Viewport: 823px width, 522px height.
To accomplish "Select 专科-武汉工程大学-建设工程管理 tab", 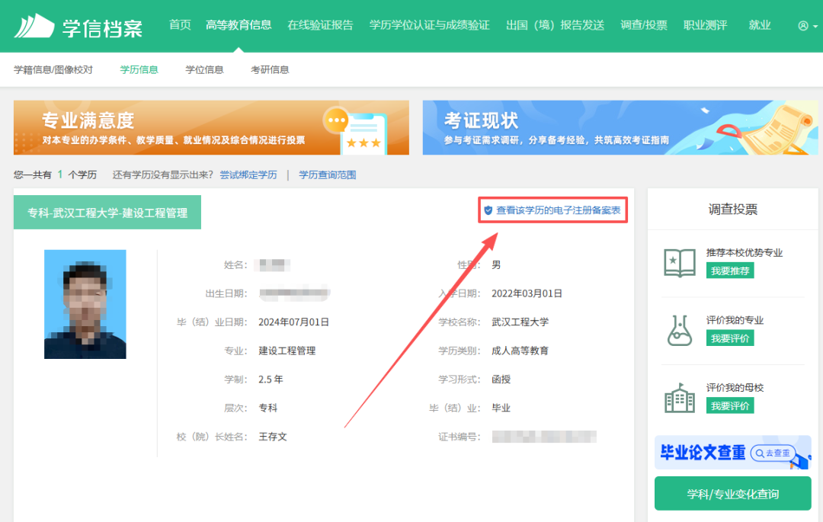I will point(107,213).
